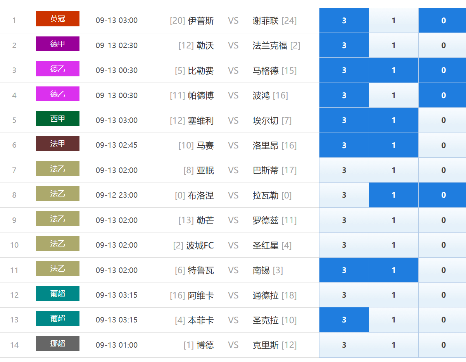The height and width of the screenshot is (362, 466).
Task: Open team 布洛涅
Action: tap(201, 195)
